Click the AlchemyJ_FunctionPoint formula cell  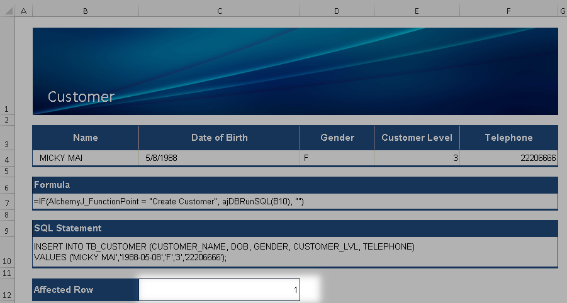click(295, 202)
